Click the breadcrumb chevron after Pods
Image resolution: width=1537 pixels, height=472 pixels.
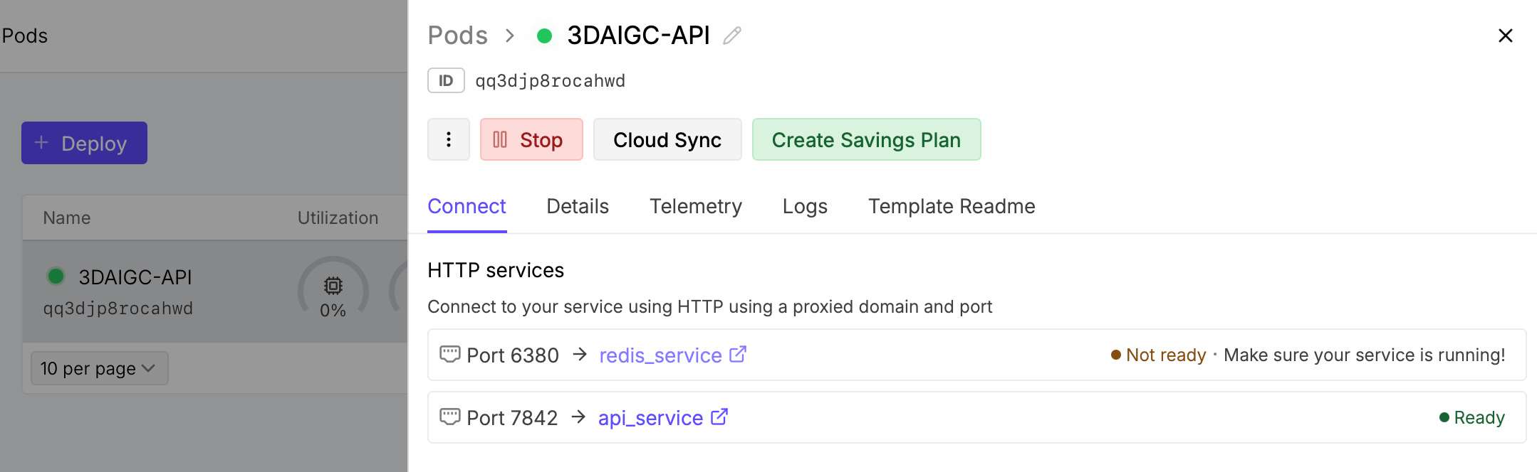tap(510, 36)
